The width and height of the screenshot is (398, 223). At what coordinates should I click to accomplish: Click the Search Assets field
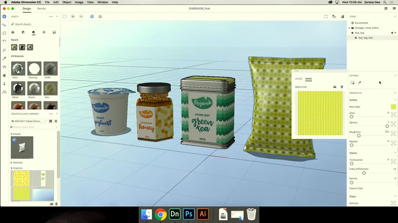click(34, 24)
